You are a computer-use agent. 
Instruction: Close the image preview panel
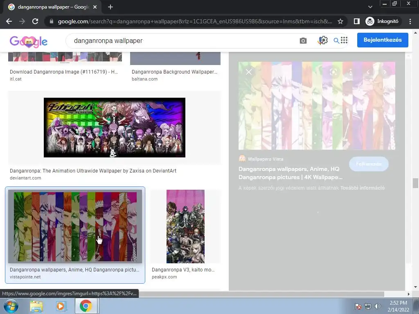point(248,72)
